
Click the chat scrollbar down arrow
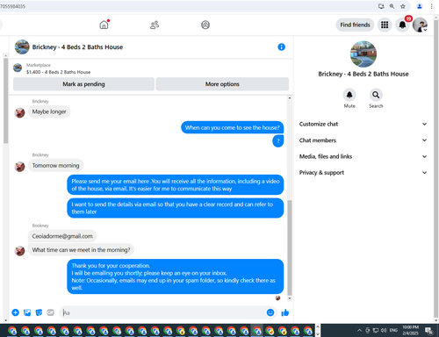click(x=290, y=298)
